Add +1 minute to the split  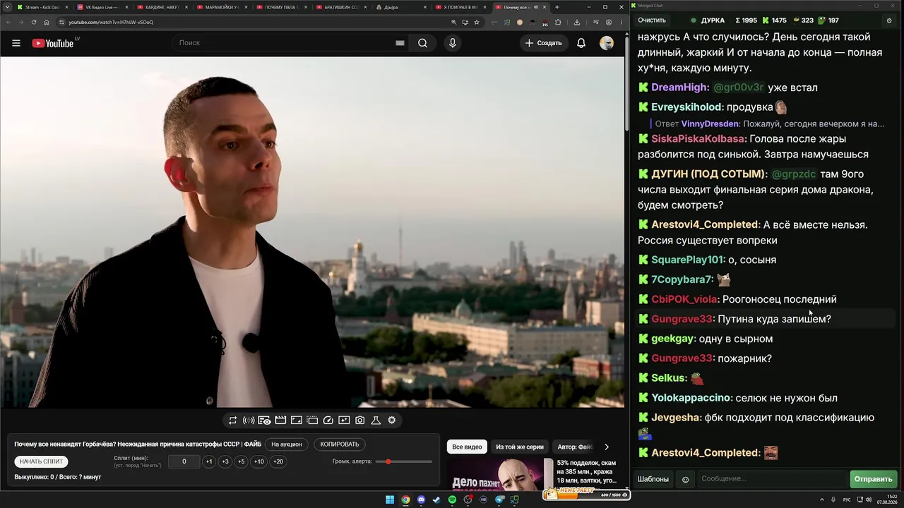(208, 461)
